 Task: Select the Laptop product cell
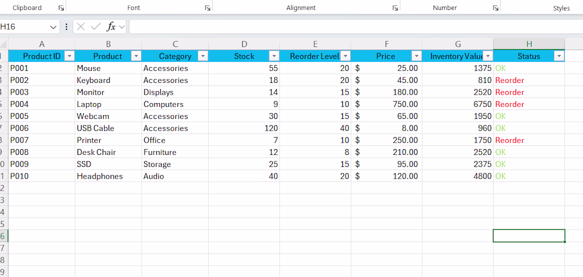108,104
